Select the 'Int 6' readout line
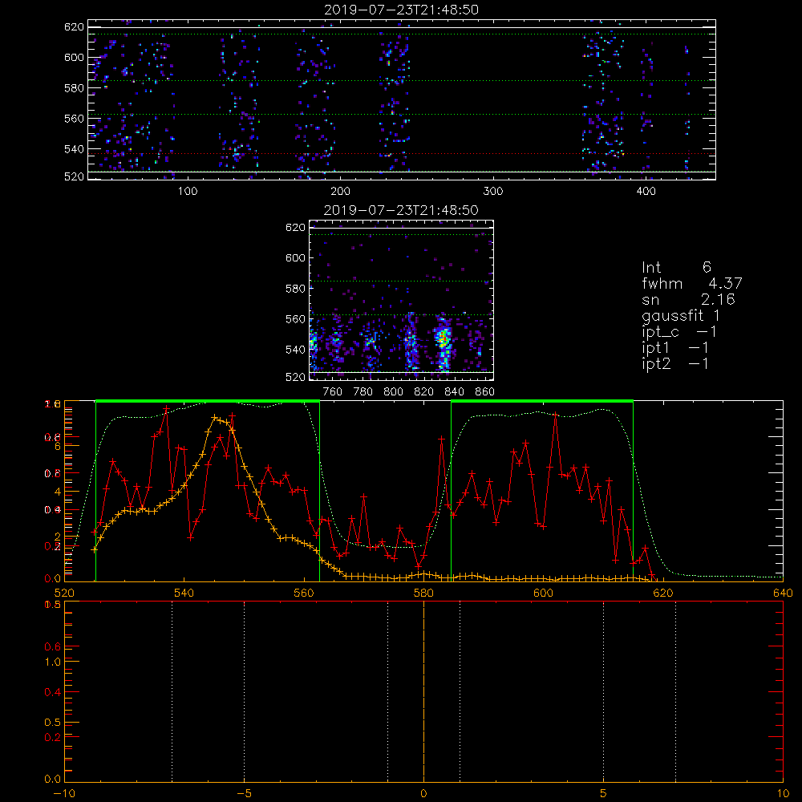This screenshot has height=802, width=802. tap(676, 267)
